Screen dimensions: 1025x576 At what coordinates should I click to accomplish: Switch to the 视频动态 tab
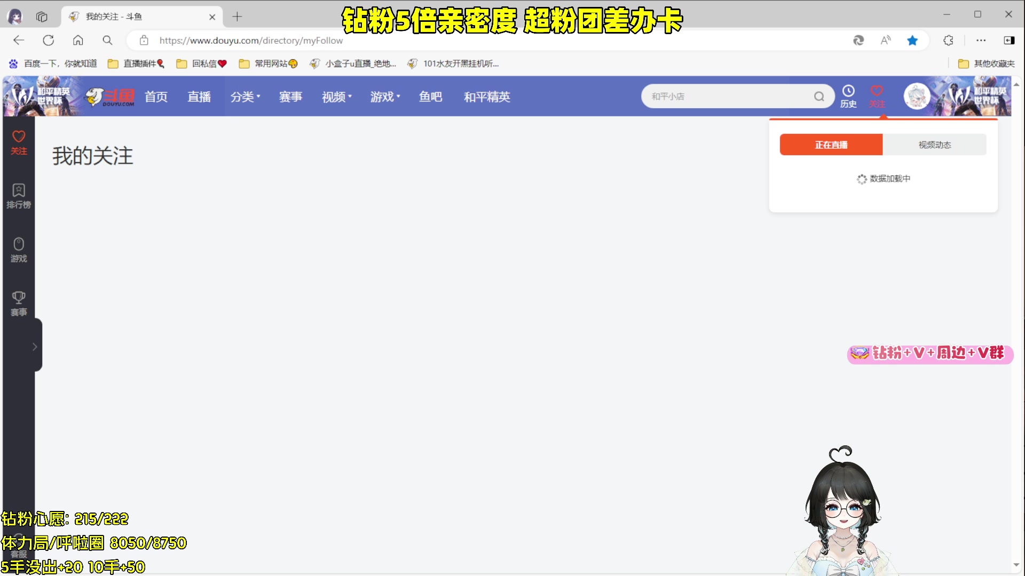pos(934,145)
